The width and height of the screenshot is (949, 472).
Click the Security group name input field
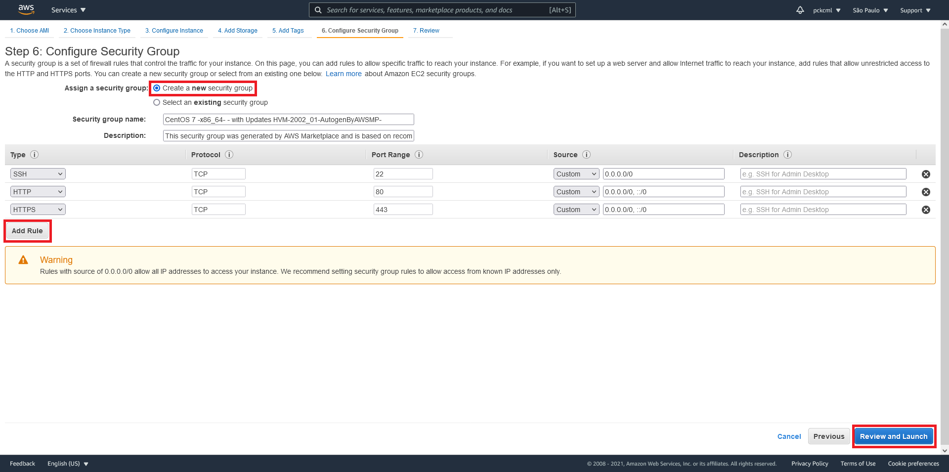tap(288, 119)
